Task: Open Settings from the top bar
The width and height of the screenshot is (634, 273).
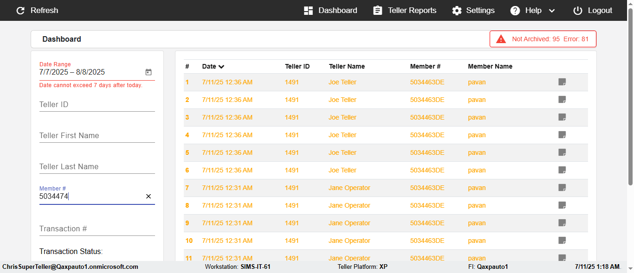Action: pos(473,10)
